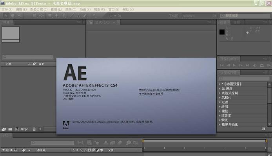Click the 搜索帮助 help search field
272x156 pixels.
coord(245,16)
